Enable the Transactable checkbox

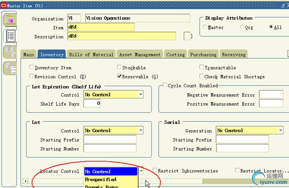[201, 67]
